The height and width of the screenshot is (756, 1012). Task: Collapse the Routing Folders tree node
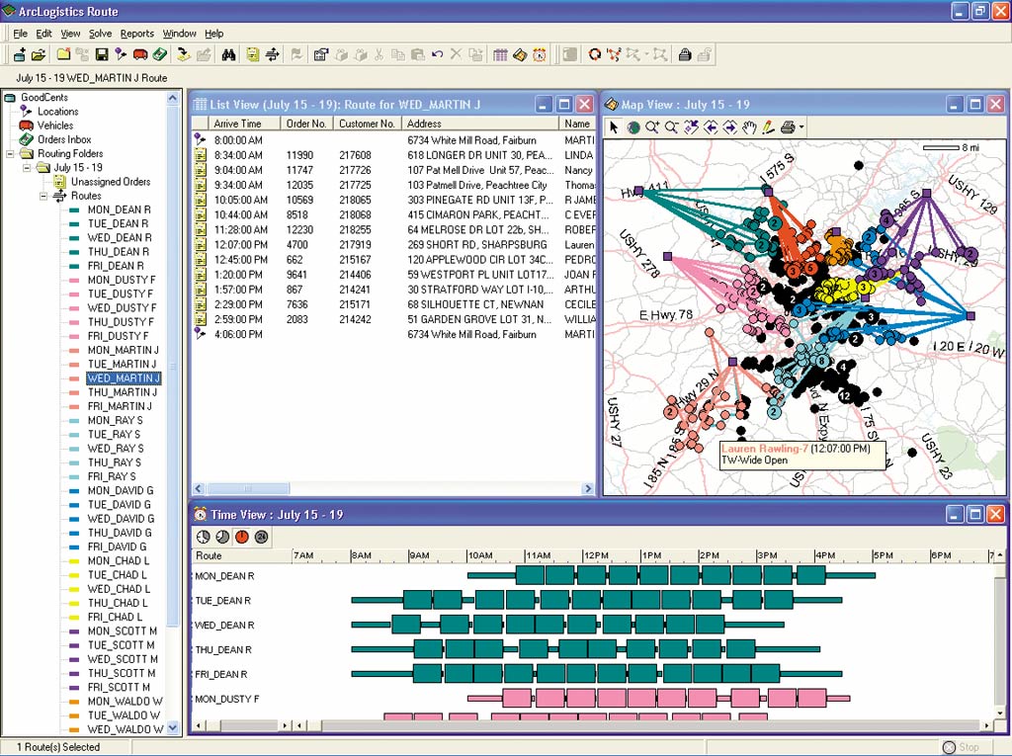click(x=10, y=153)
